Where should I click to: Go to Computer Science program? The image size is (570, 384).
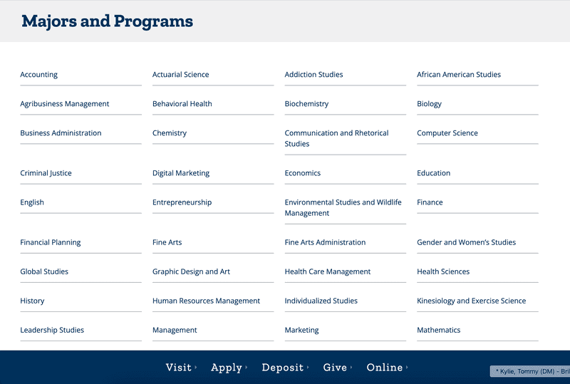pyautogui.click(x=447, y=133)
